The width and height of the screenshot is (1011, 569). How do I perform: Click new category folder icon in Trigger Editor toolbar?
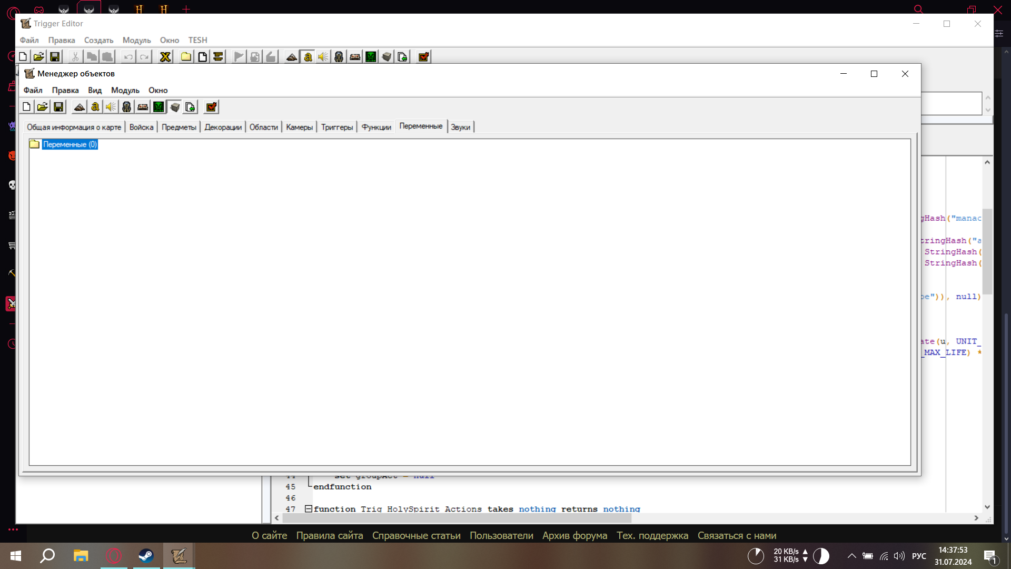click(x=186, y=57)
